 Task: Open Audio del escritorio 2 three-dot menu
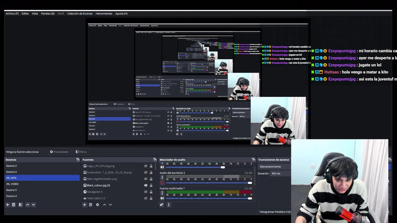(x=162, y=177)
